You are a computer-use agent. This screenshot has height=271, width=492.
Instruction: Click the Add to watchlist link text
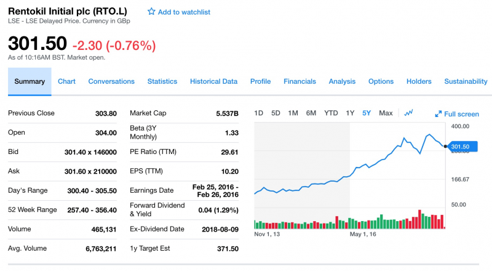click(184, 12)
